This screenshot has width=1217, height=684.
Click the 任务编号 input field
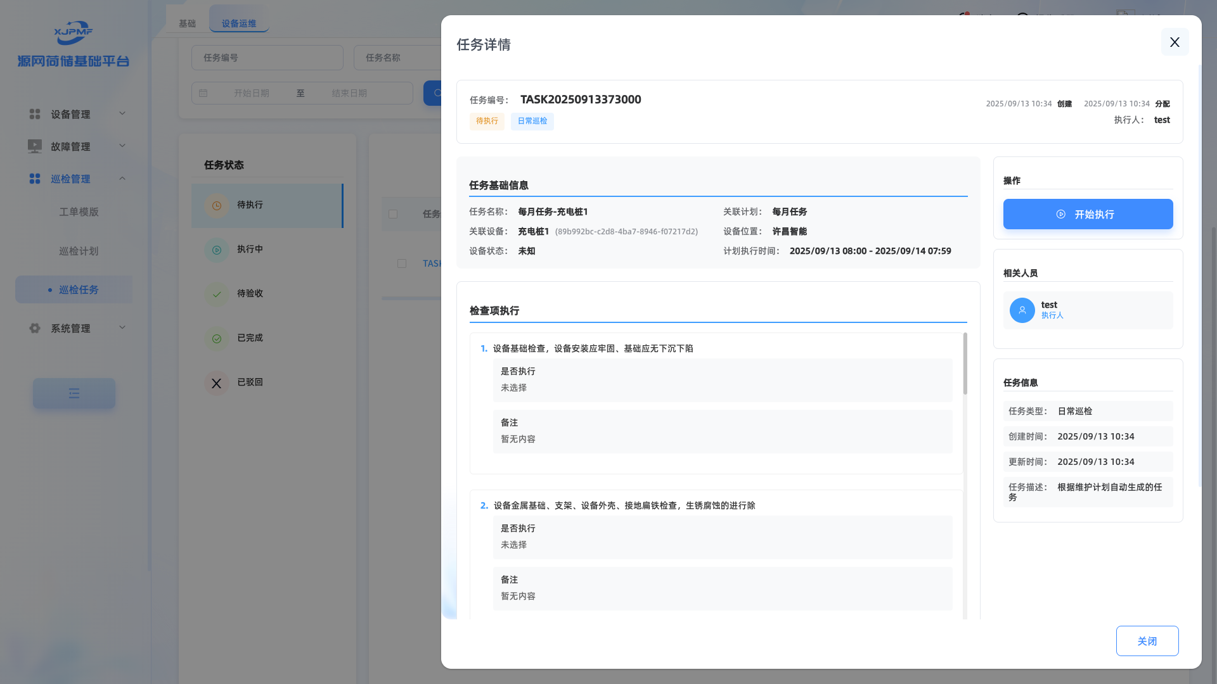[267, 58]
